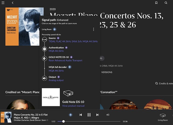
Task: Open the Living Room zone selector
Action: point(163,117)
